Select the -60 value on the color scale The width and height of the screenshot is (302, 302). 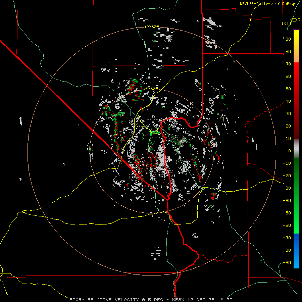(x=287, y=225)
